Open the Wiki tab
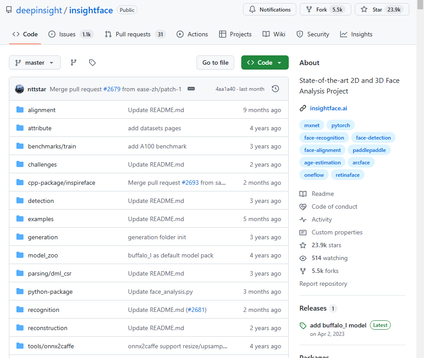The height and width of the screenshot is (358, 424). tap(274, 34)
